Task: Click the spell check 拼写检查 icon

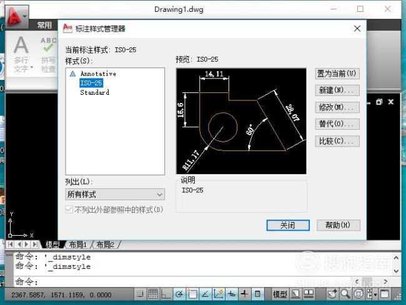Action: tap(48, 55)
